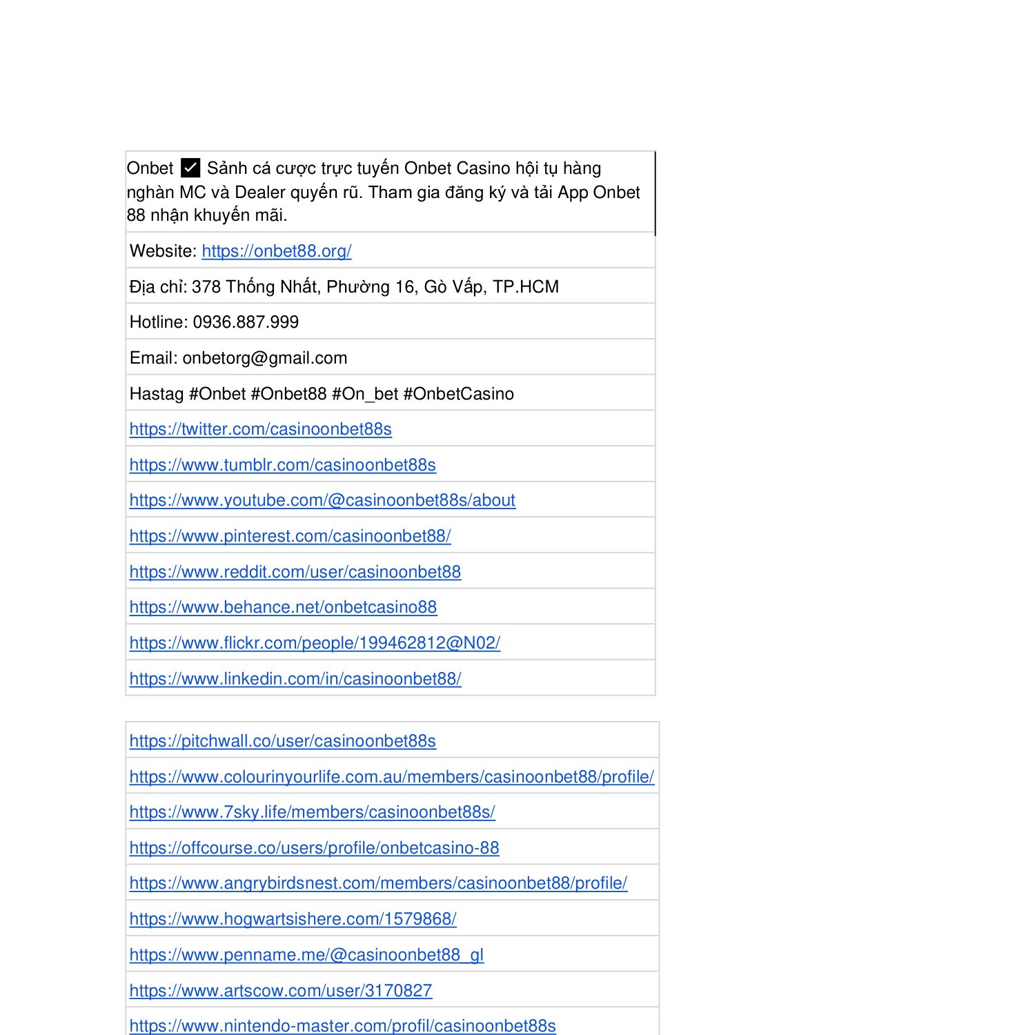Follow the angrybirdsnest.com profile link
Screen dimensions: 1035x1035
378,883
